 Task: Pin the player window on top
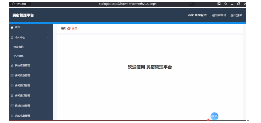click(x=226, y=4)
